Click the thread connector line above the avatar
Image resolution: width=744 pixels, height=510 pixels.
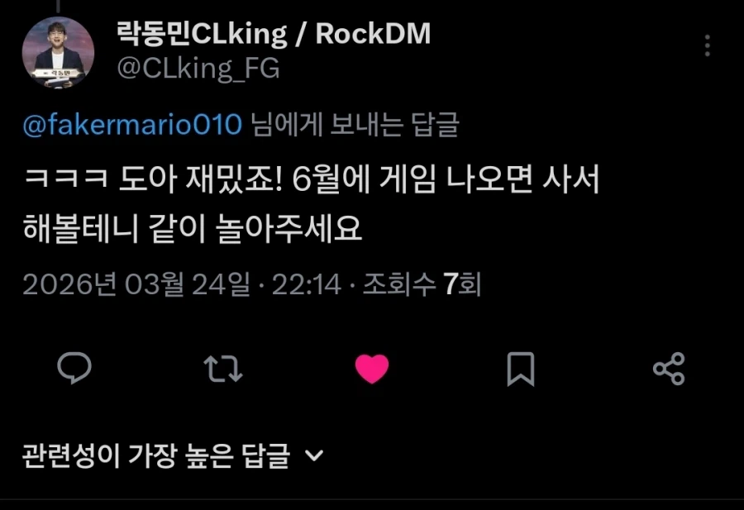tap(58, 6)
